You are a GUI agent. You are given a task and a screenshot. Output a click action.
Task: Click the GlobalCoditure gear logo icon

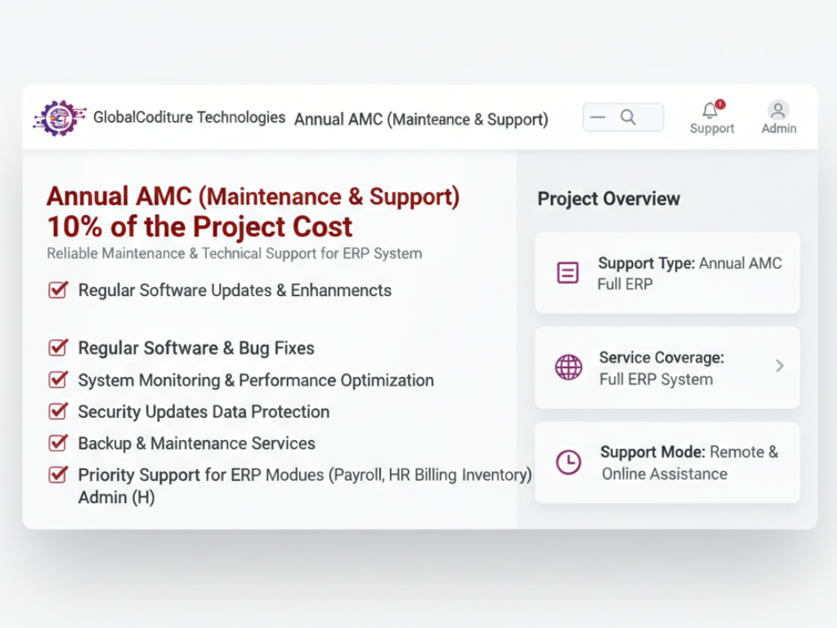tap(60, 119)
